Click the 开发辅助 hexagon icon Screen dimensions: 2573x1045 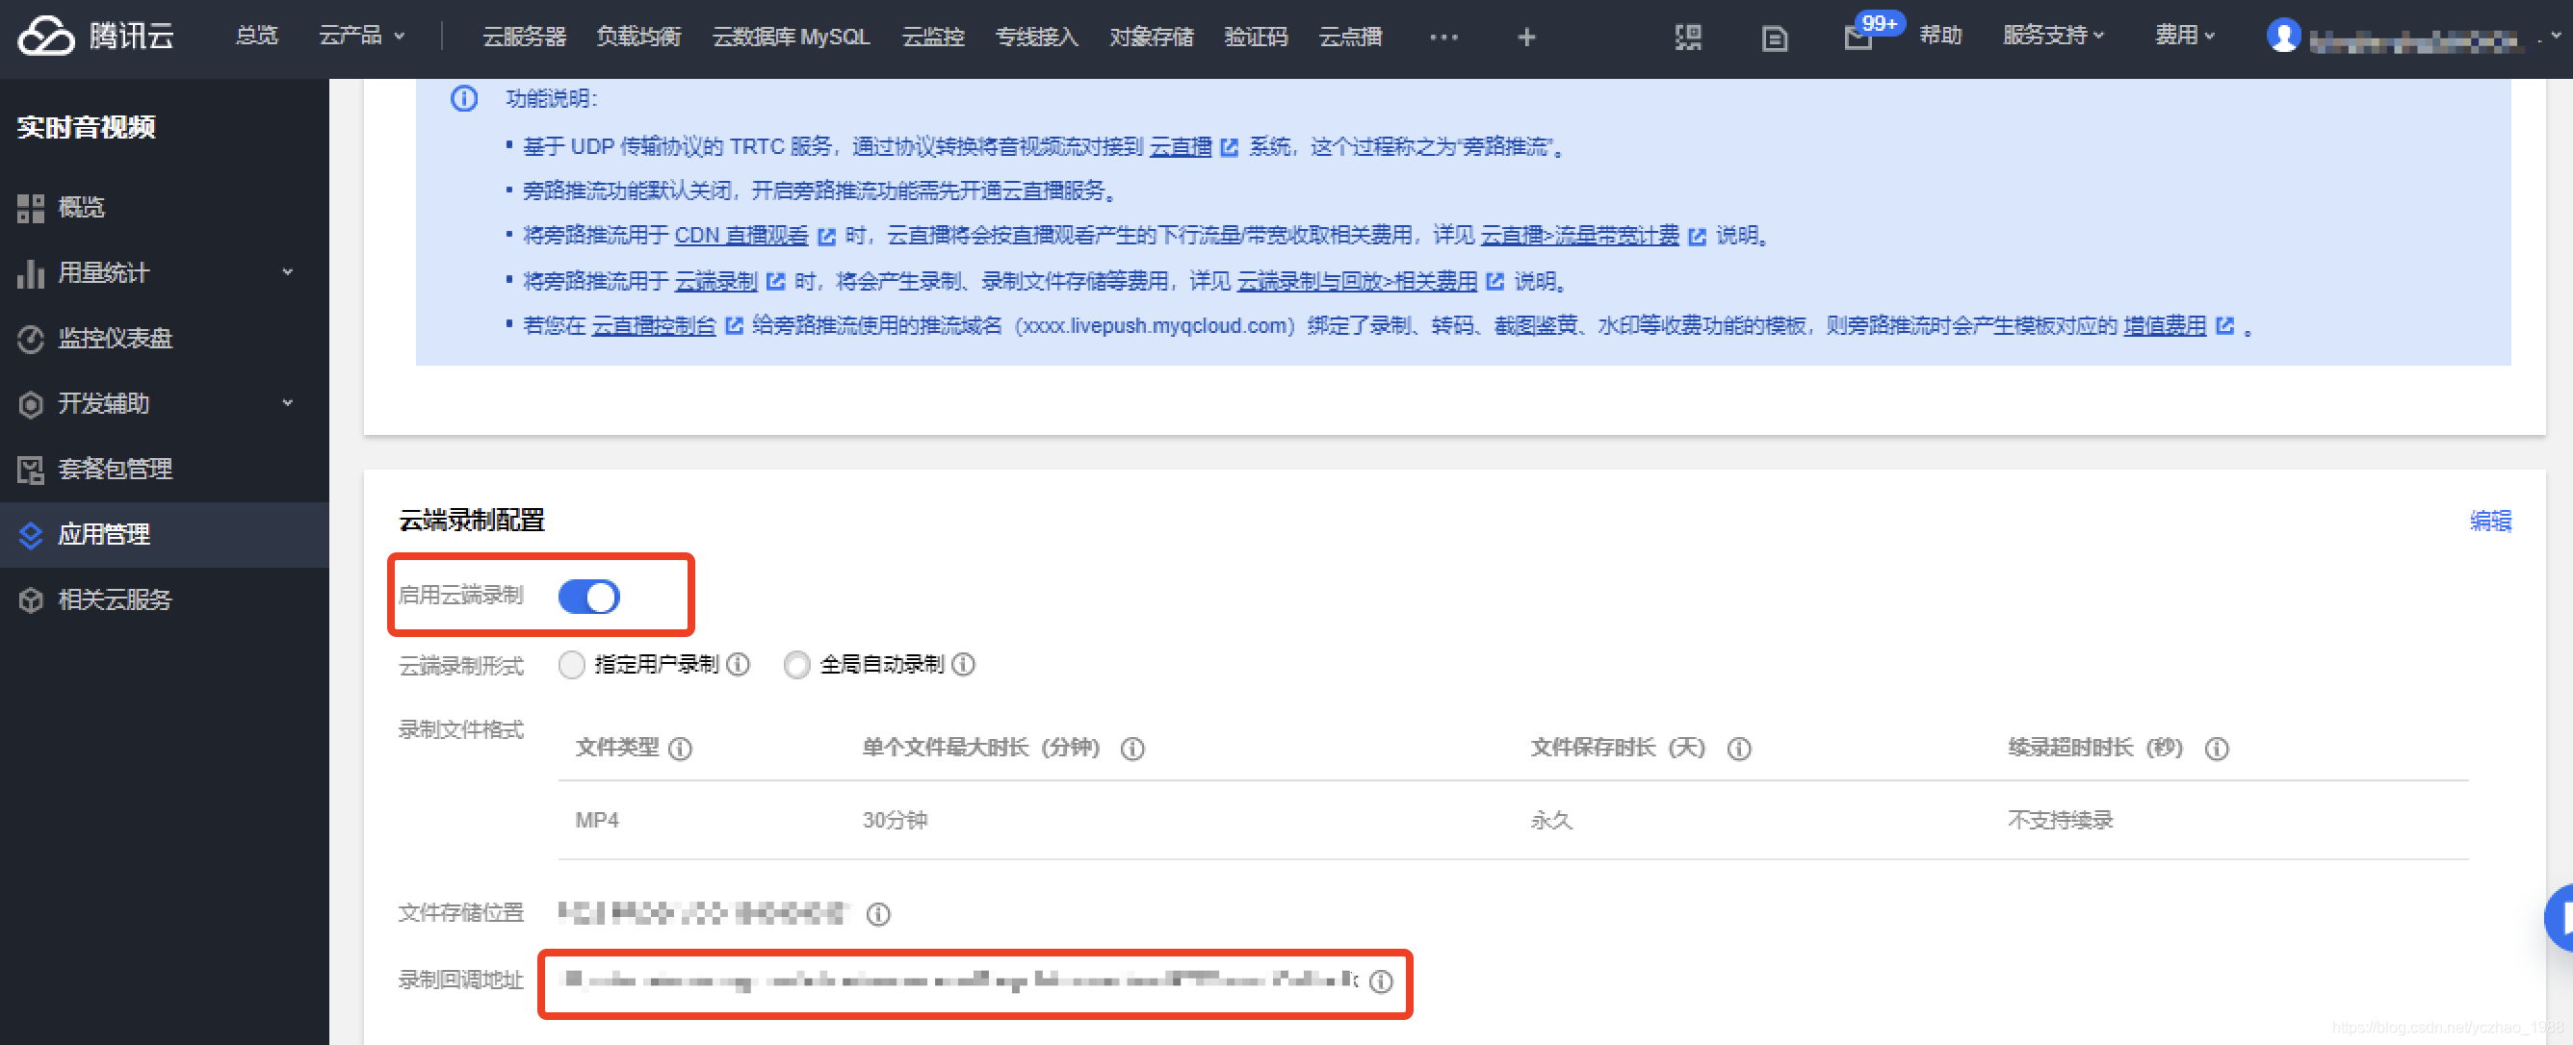coord(31,403)
